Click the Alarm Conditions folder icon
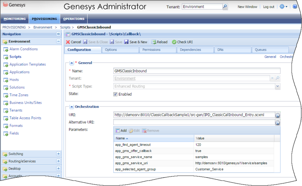 click(x=6, y=49)
